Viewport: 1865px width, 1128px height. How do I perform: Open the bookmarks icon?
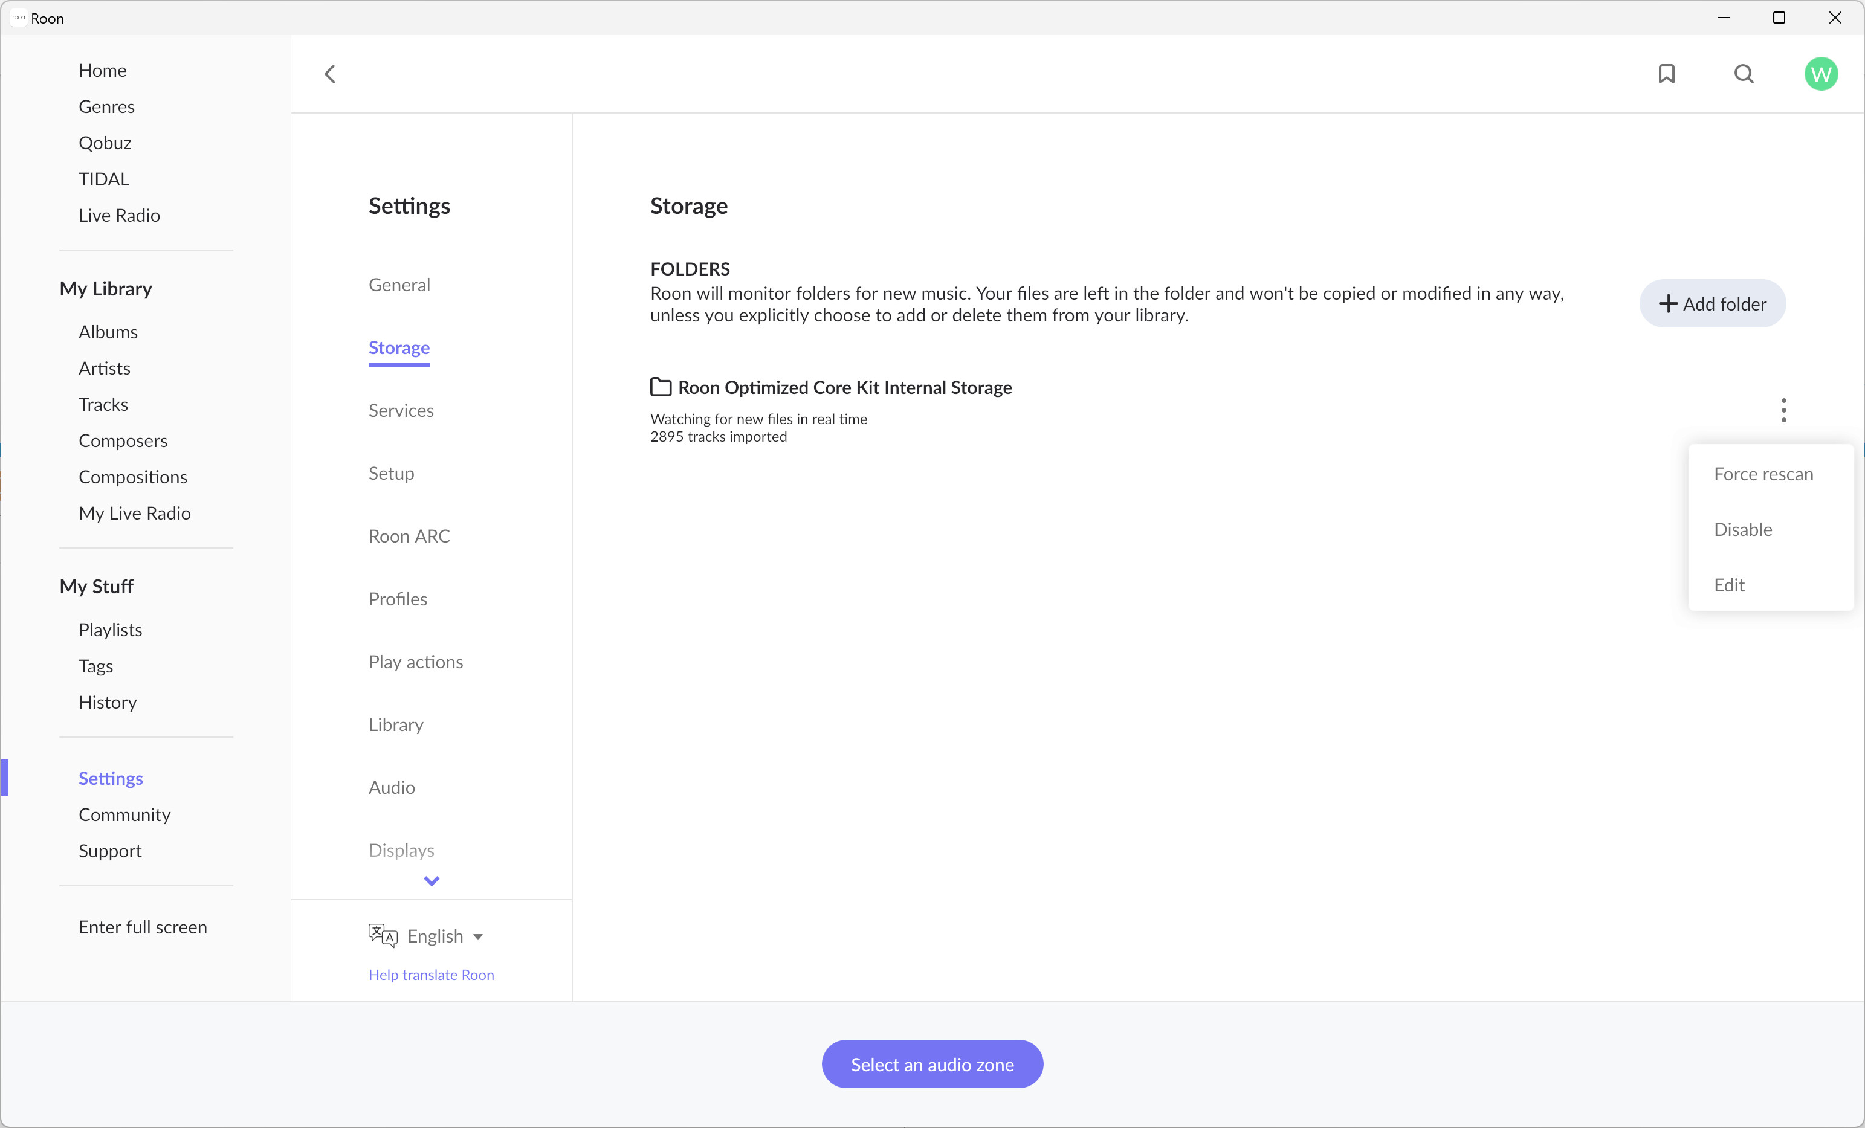(1666, 73)
